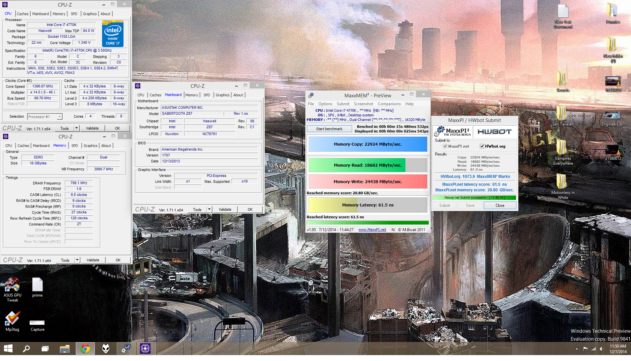This screenshot has width=631, height=361.
Task: Select the prime file on desktop
Action: pyautogui.click(x=37, y=287)
